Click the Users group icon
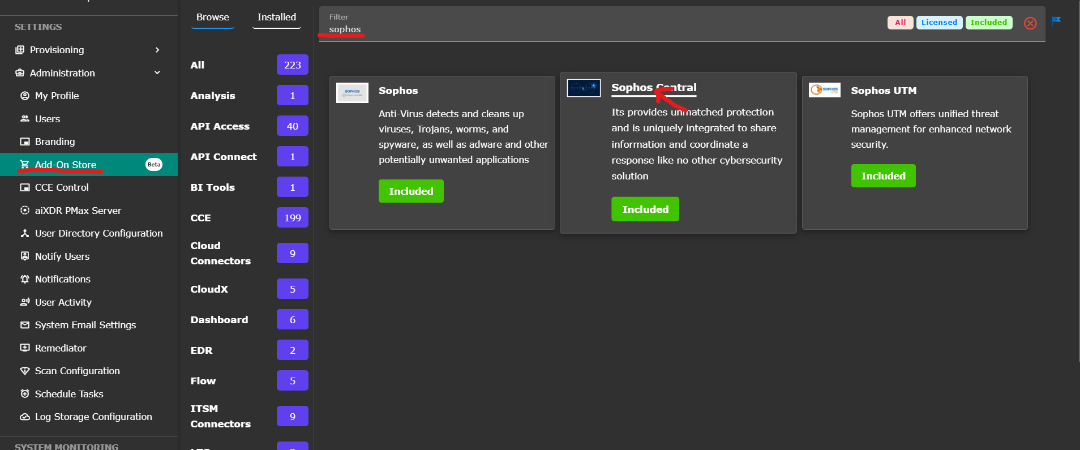1080x450 pixels. click(25, 119)
